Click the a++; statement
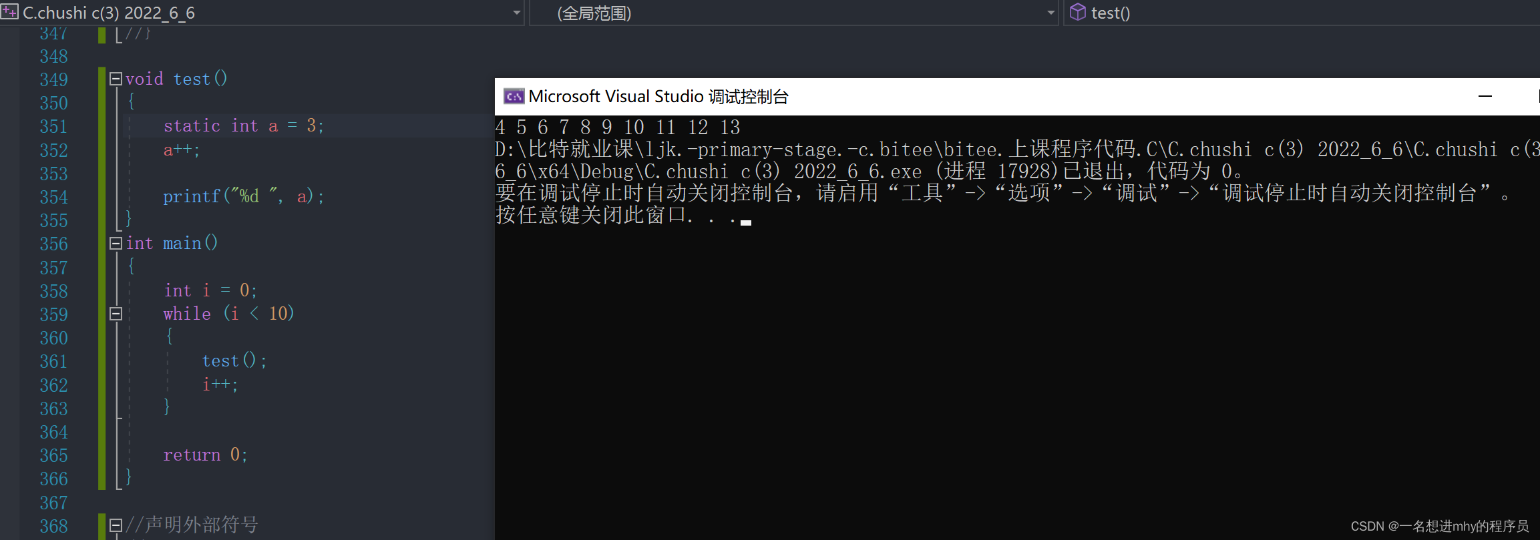 click(182, 150)
